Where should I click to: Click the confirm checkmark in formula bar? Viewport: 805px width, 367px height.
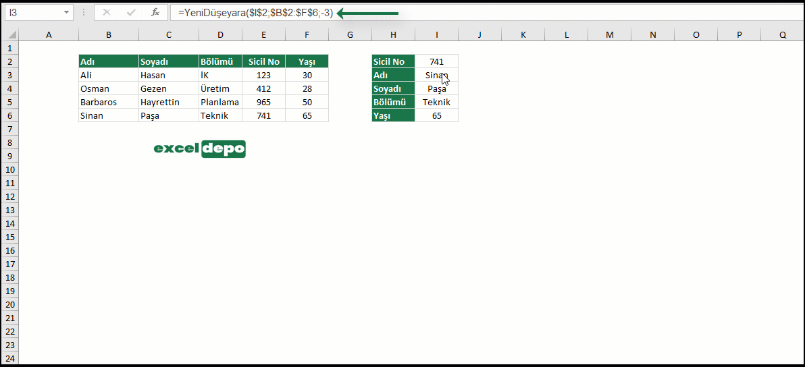[131, 13]
